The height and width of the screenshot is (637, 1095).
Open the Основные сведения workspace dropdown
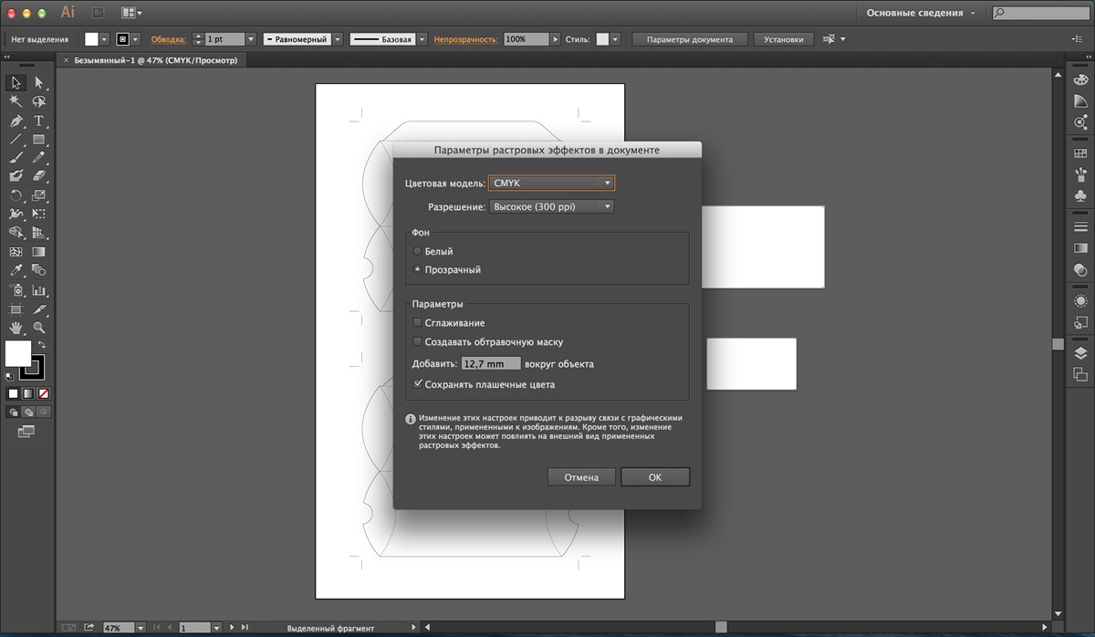click(920, 13)
